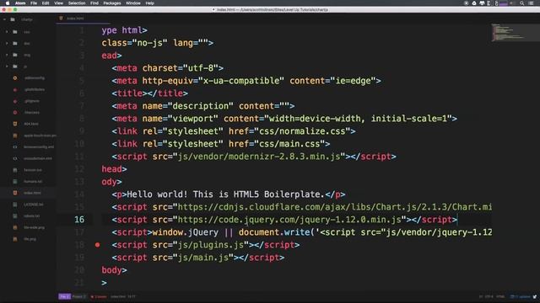Open the View menu
Screen dimensions: 540x303
click(58, 3)
